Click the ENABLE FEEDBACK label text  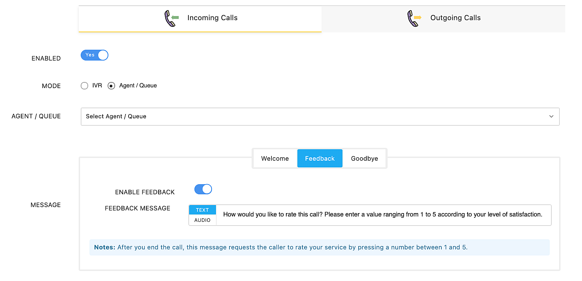[x=145, y=192]
